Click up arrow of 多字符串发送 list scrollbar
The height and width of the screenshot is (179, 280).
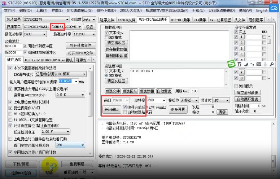(269, 36)
